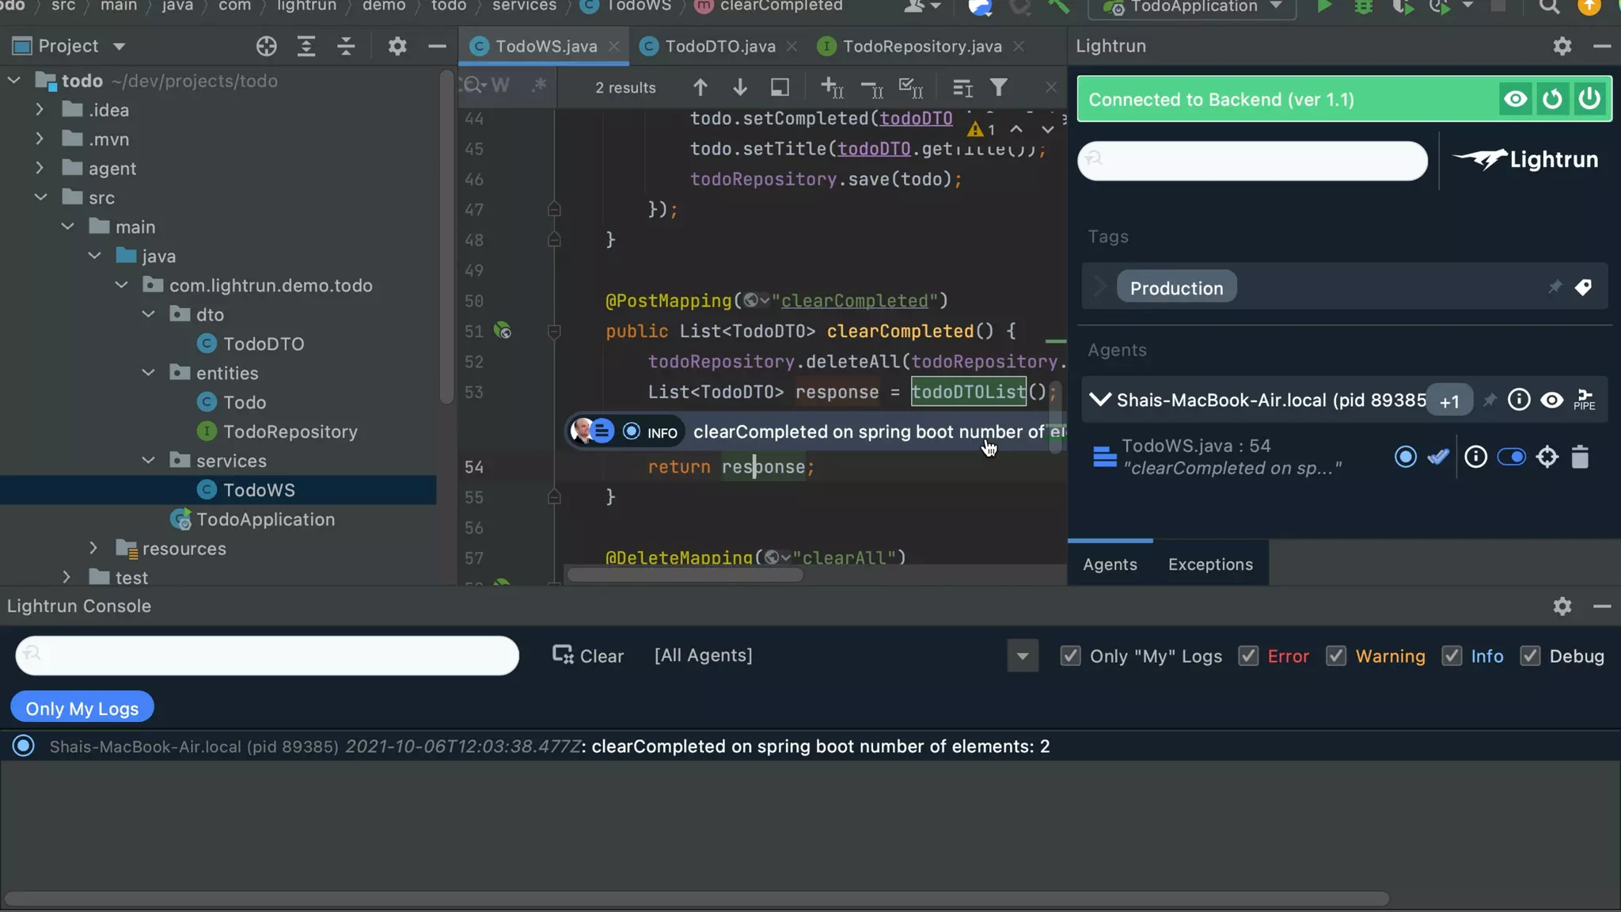Image resolution: width=1621 pixels, height=912 pixels.
Task: Jump to next search occurrence arrow
Action: [740, 87]
